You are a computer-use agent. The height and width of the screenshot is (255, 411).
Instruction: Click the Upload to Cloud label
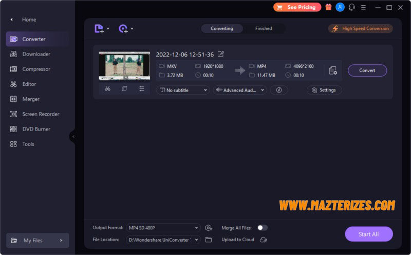(238, 240)
